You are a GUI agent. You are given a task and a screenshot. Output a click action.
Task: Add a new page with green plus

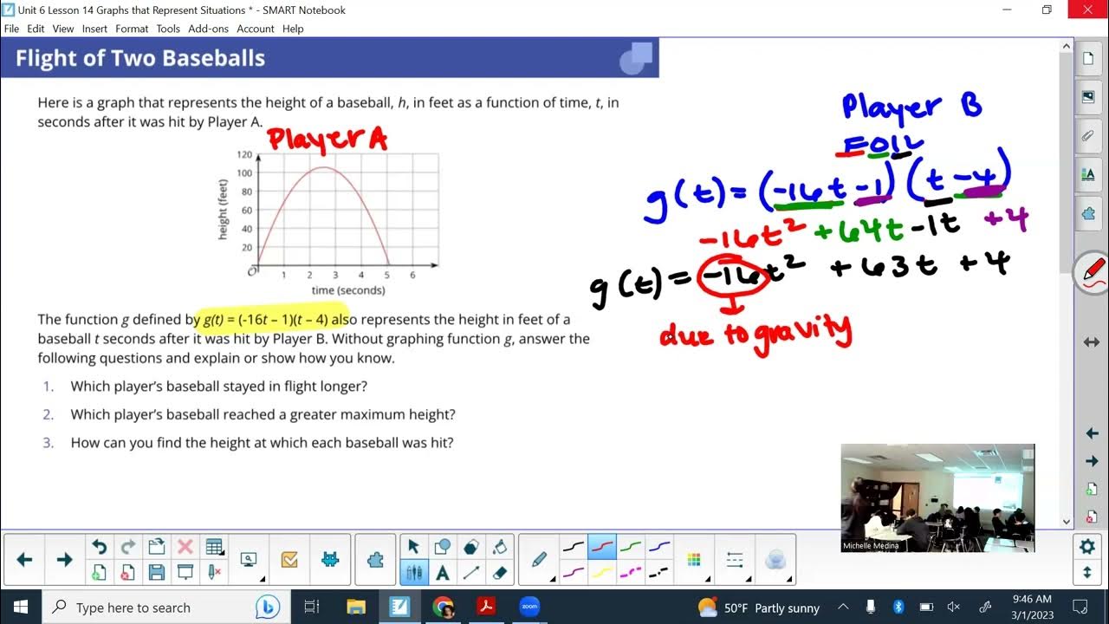(x=99, y=572)
